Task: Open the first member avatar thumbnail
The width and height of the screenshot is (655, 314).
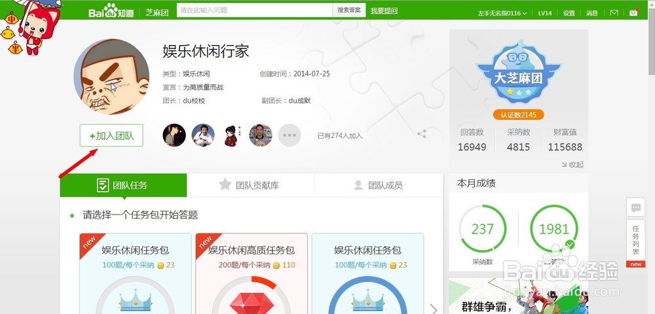Action: click(x=174, y=135)
